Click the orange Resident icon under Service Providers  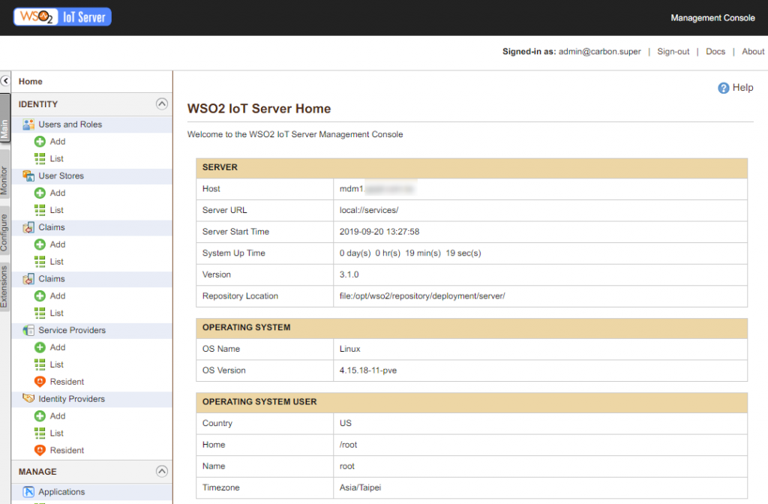tap(40, 382)
